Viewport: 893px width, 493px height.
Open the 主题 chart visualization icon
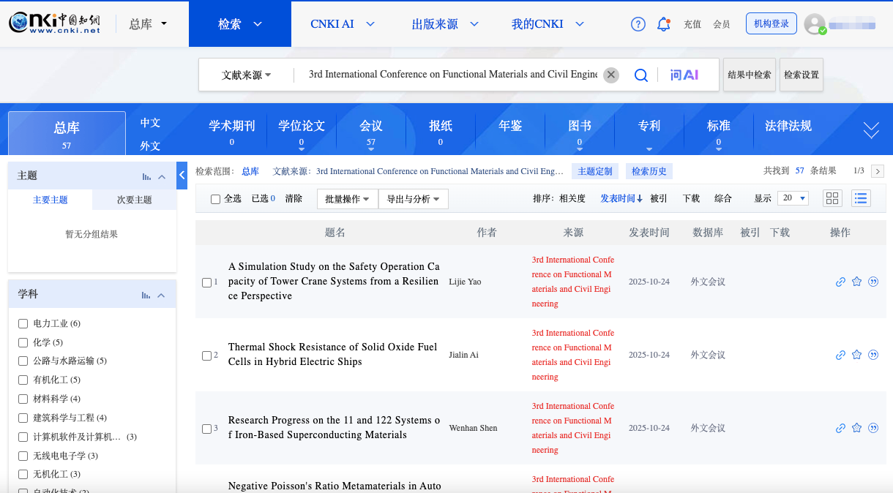(x=146, y=176)
